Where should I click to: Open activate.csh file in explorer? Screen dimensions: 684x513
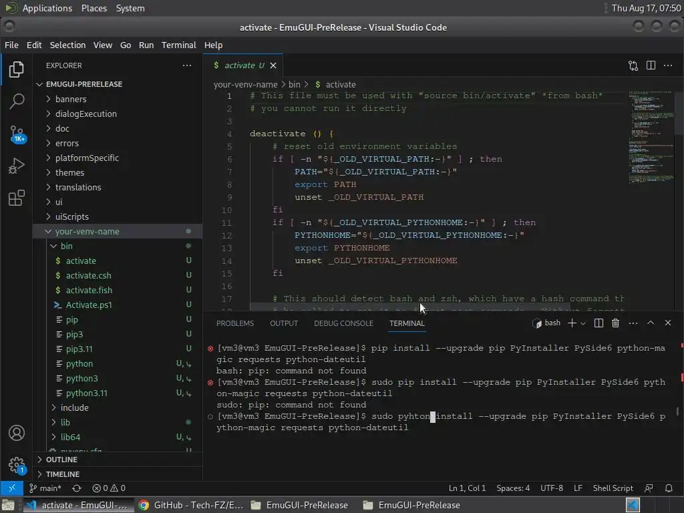118,275
